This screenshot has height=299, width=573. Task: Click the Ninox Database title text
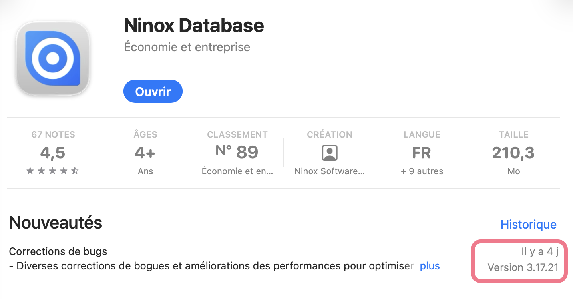coord(194,26)
